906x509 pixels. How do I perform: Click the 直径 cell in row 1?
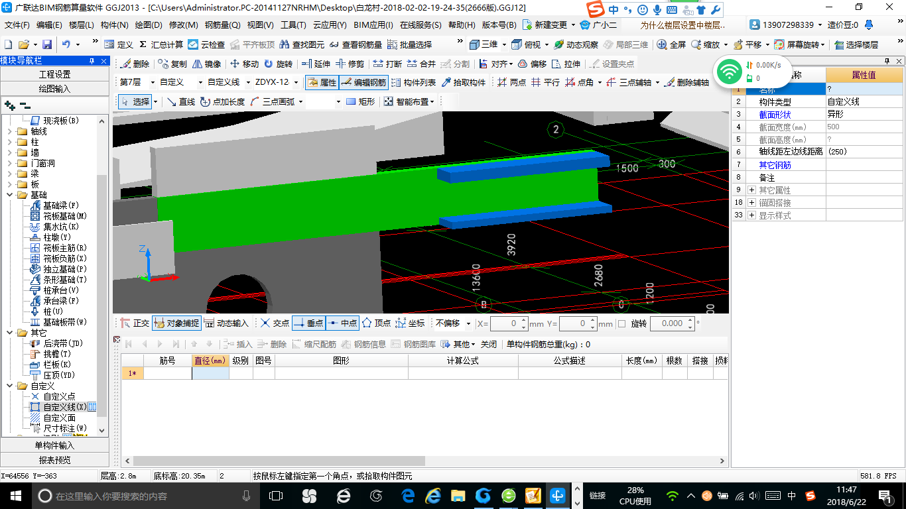pyautogui.click(x=210, y=373)
